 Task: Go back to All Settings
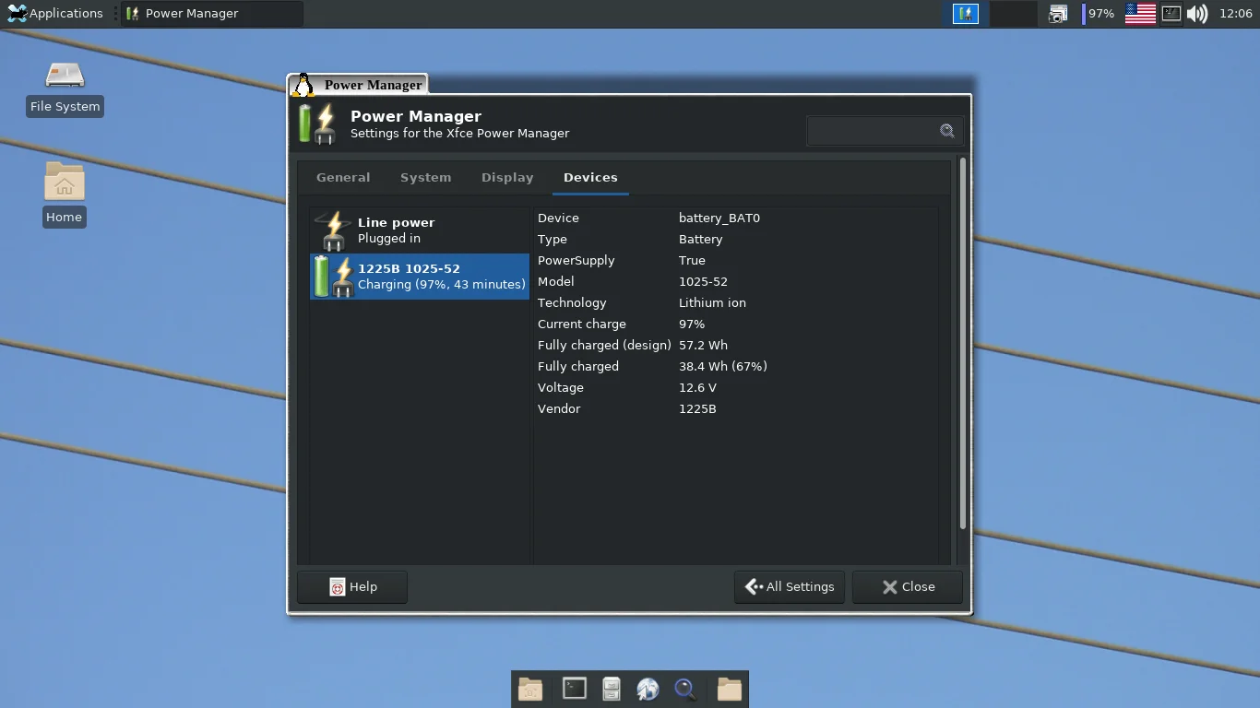coord(790,586)
